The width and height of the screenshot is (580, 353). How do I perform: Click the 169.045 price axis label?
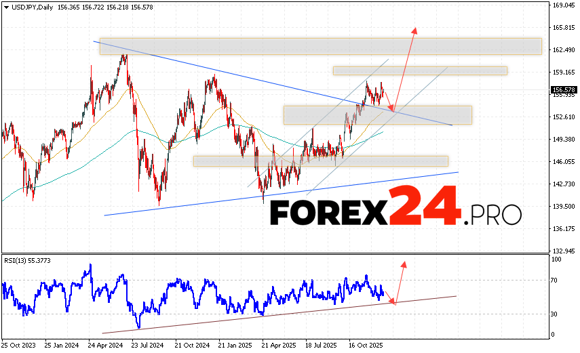[563, 5]
